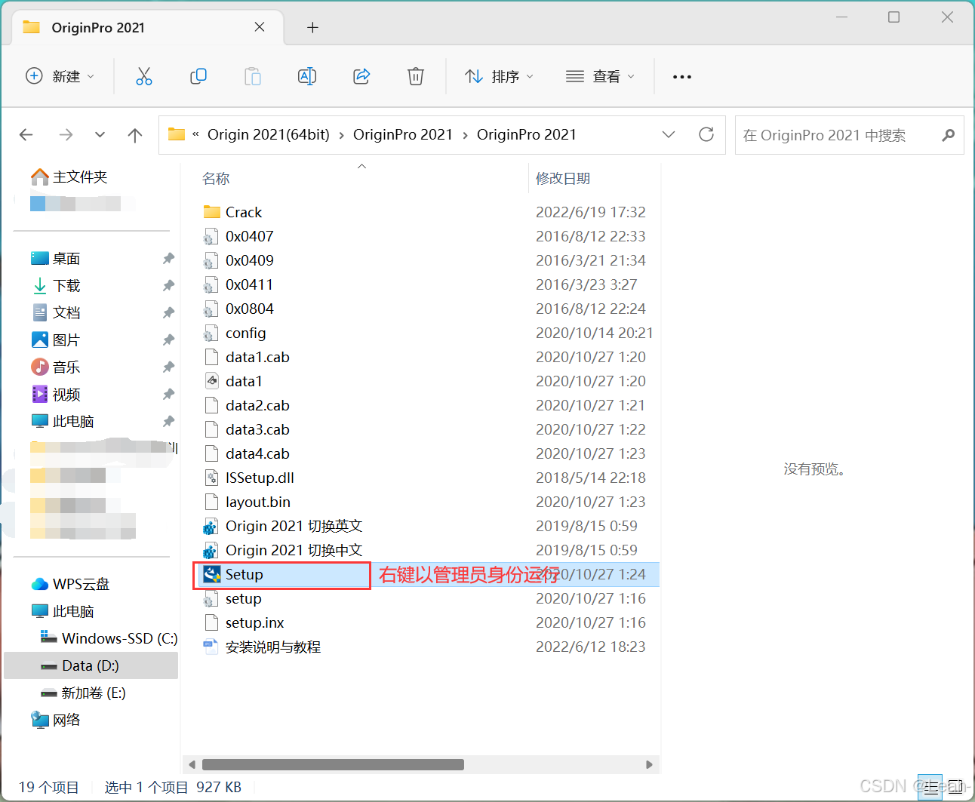
Task: Click the Rename icon in toolbar
Action: coord(307,75)
